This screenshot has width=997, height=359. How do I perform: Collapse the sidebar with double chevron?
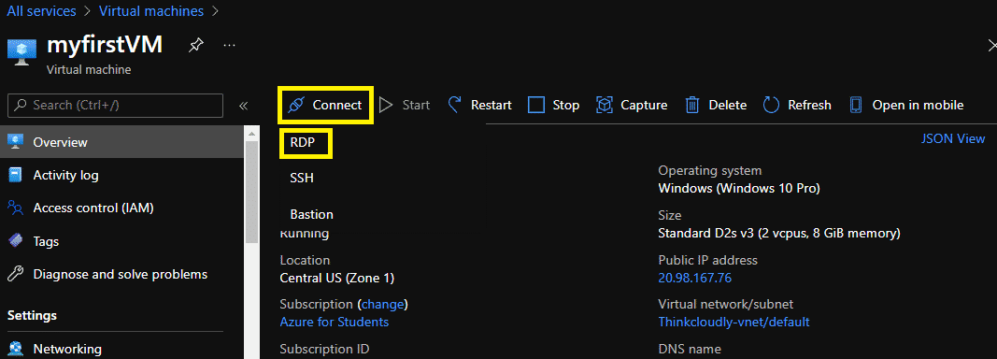[243, 106]
